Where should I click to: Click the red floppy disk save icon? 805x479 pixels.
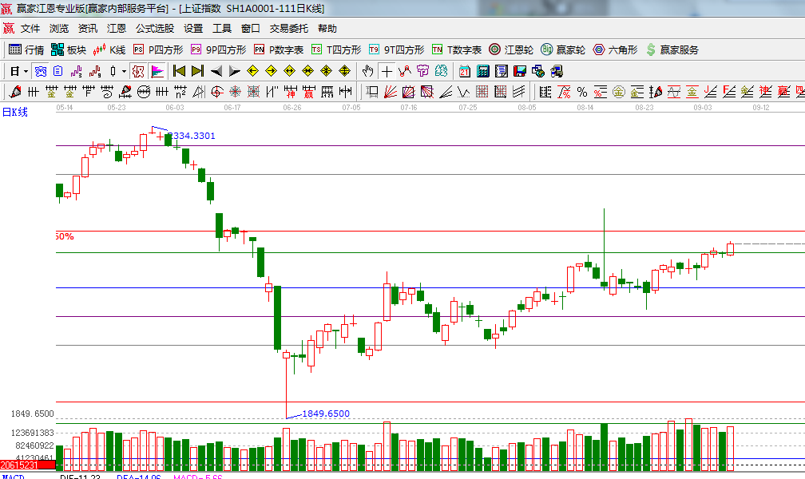pos(520,71)
